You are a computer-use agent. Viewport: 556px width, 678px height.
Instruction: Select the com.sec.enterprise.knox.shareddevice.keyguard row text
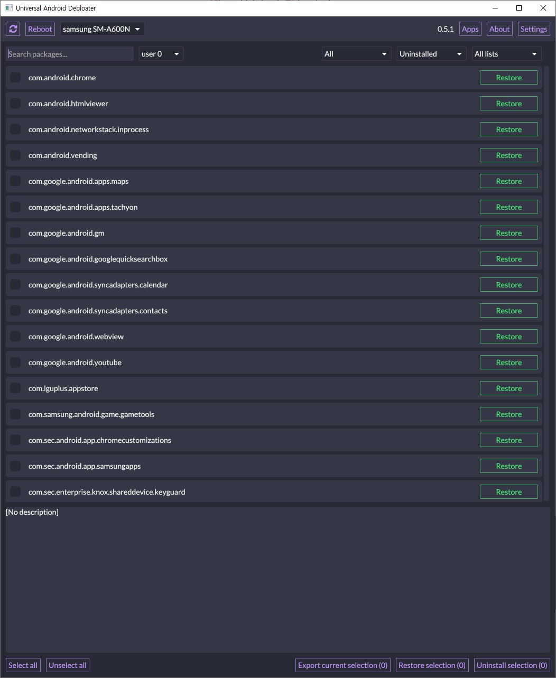click(107, 492)
